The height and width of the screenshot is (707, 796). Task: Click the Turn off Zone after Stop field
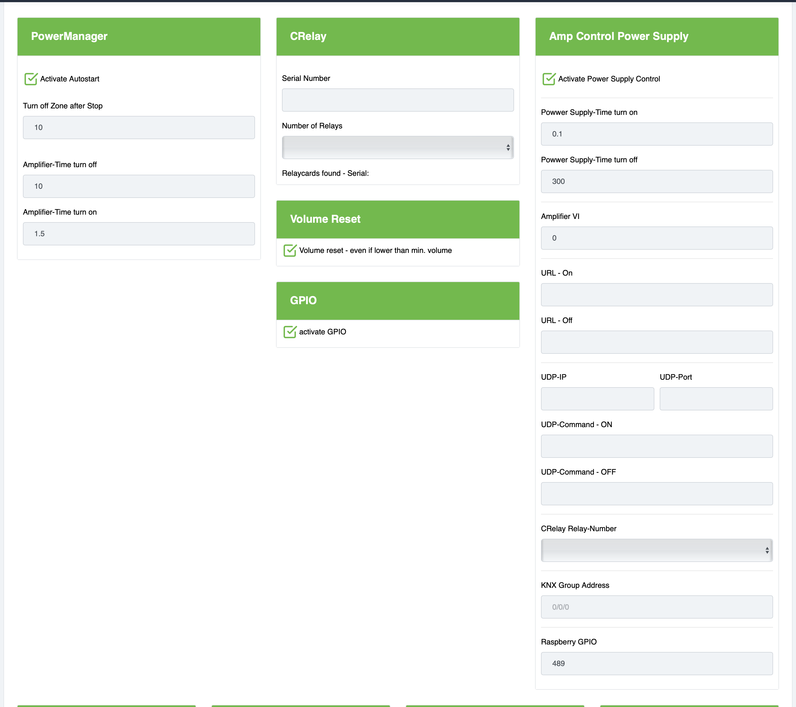pyautogui.click(x=139, y=128)
